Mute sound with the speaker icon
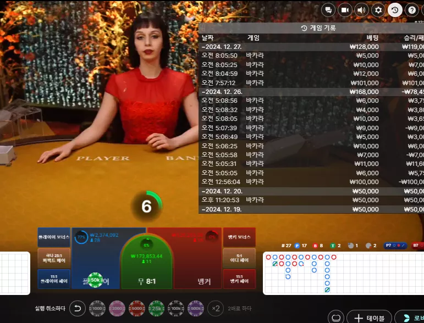Viewport: 424px width, 323px height. [x=361, y=10]
